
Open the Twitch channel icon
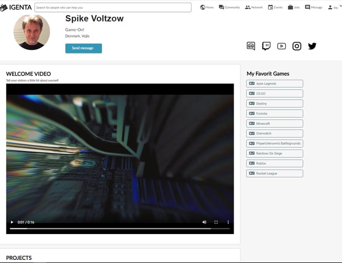(266, 46)
